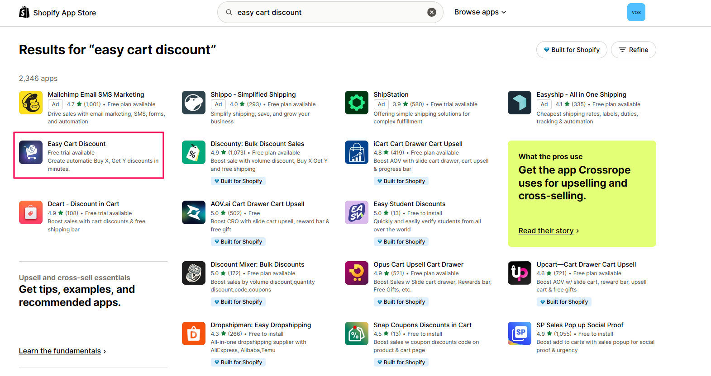Open the Easy Student Discounts app icon
This screenshot has height=376, width=711.
356,212
